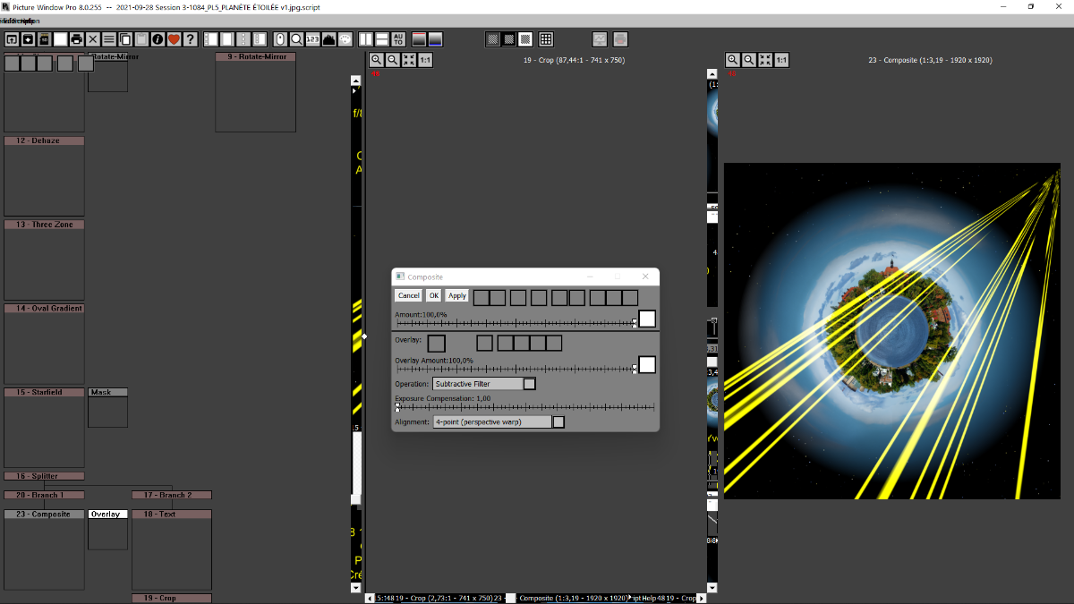Toggle the grid display icon
1074x604 pixels.
(x=546, y=39)
